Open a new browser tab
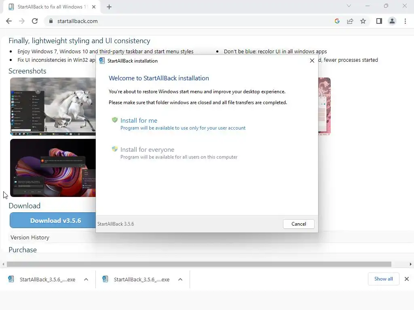 click(109, 7)
